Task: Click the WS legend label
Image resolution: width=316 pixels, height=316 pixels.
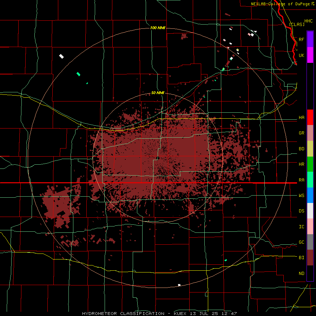Action: pos(301,196)
